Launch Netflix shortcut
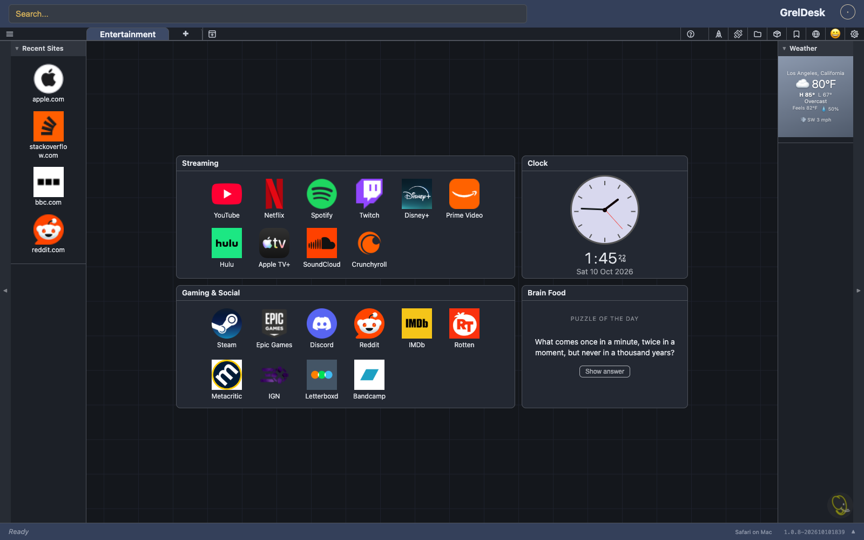The height and width of the screenshot is (540, 864). (x=274, y=199)
